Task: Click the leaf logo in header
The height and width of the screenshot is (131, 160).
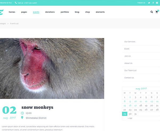Action: coord(1,12)
